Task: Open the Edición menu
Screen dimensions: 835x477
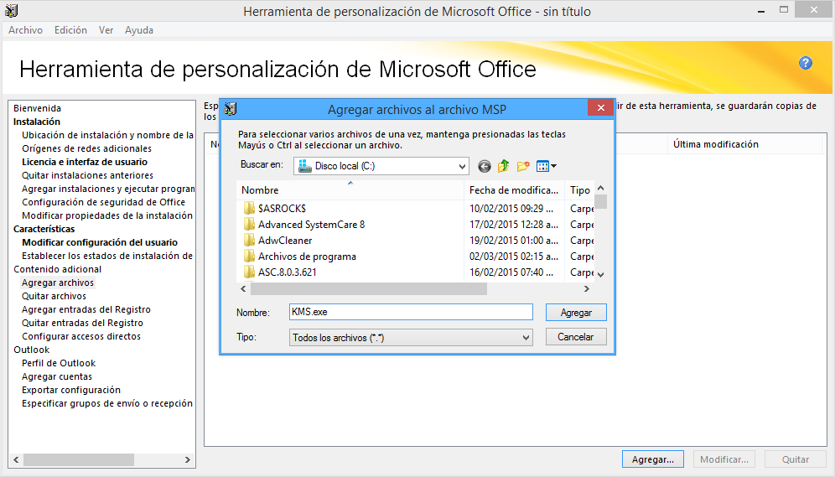Action: (x=70, y=30)
